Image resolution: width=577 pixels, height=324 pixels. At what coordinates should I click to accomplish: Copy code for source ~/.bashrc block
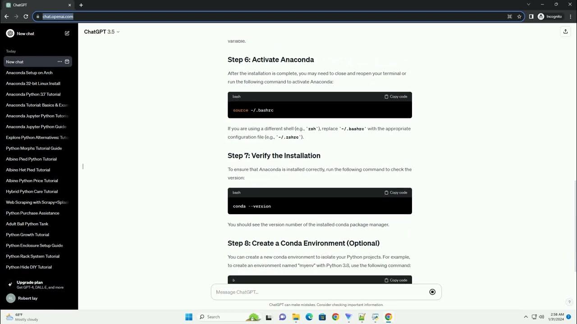click(396, 97)
